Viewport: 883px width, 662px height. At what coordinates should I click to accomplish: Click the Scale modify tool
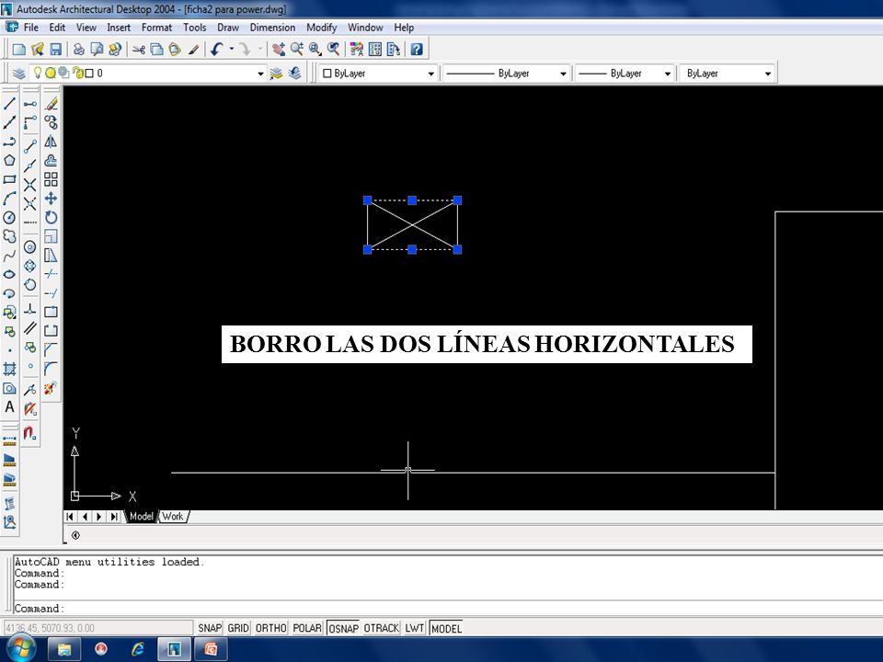coord(52,236)
